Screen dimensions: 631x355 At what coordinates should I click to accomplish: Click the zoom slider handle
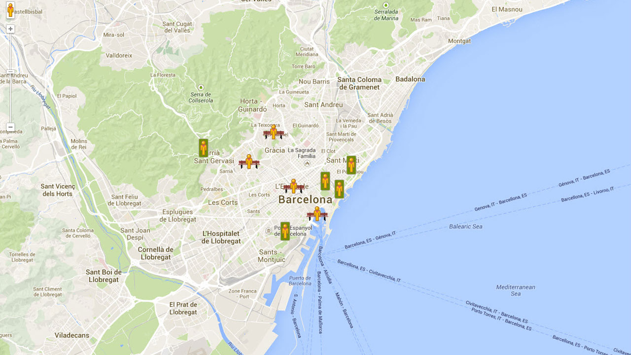(x=10, y=72)
